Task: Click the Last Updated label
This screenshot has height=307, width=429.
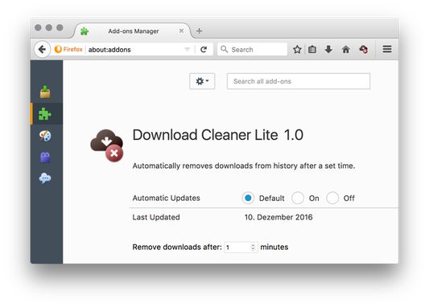Action: point(156,217)
